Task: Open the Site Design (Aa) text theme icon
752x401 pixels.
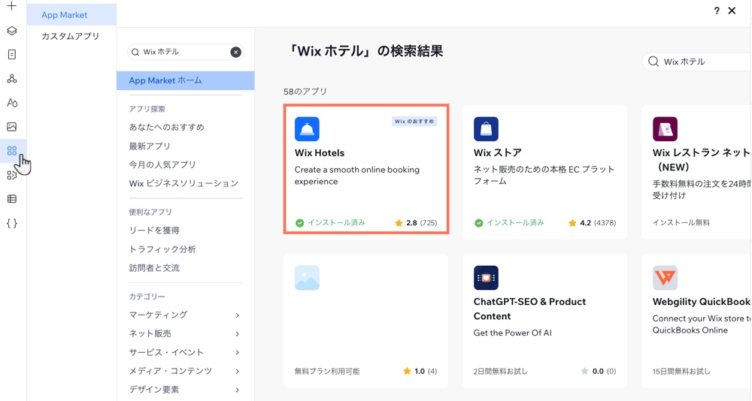Action: 12,103
